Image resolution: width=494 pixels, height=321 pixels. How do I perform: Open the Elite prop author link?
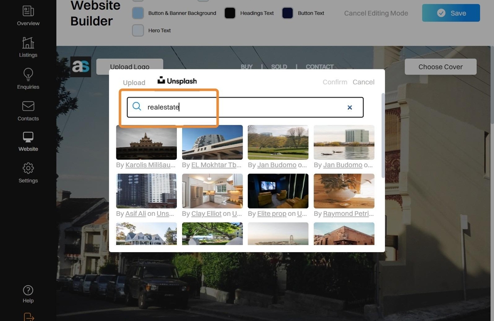click(272, 213)
